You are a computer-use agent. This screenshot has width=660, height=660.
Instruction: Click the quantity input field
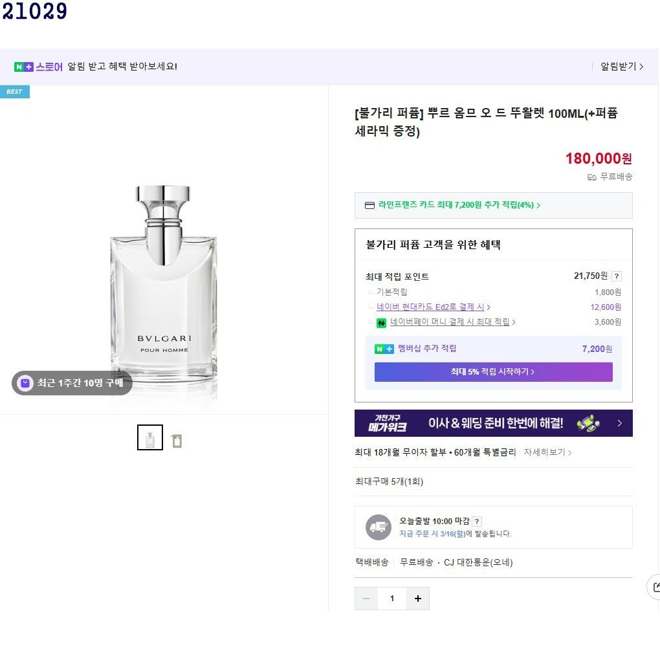(392, 599)
